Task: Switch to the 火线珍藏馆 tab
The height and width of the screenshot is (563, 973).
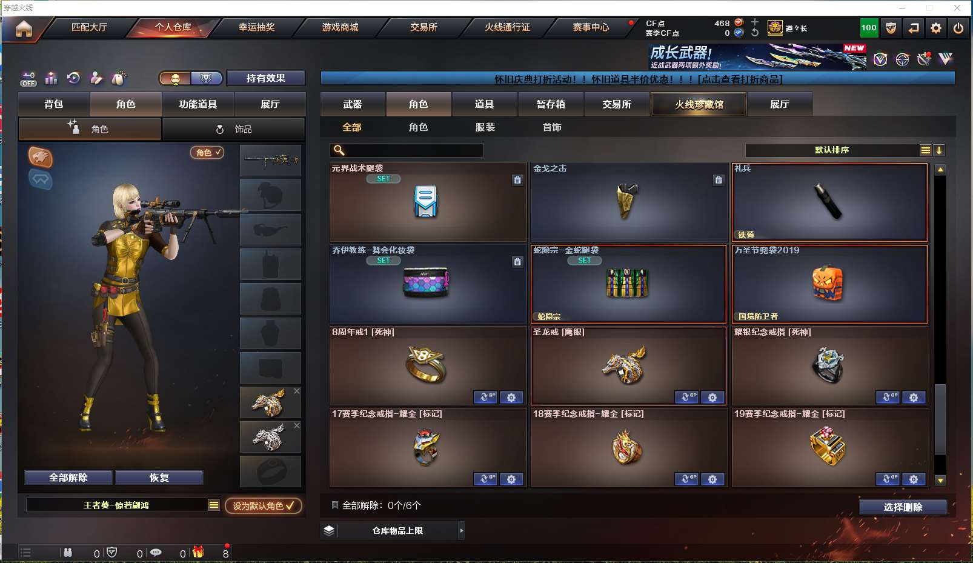Action: coord(699,104)
